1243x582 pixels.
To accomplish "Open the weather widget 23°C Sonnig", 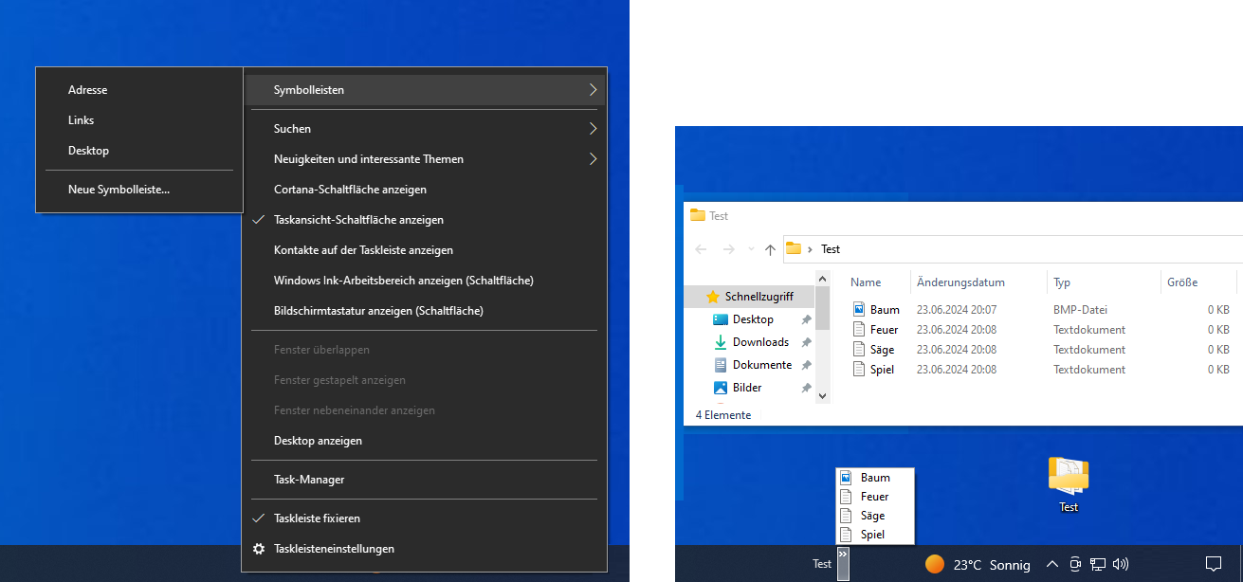I will coord(978,564).
